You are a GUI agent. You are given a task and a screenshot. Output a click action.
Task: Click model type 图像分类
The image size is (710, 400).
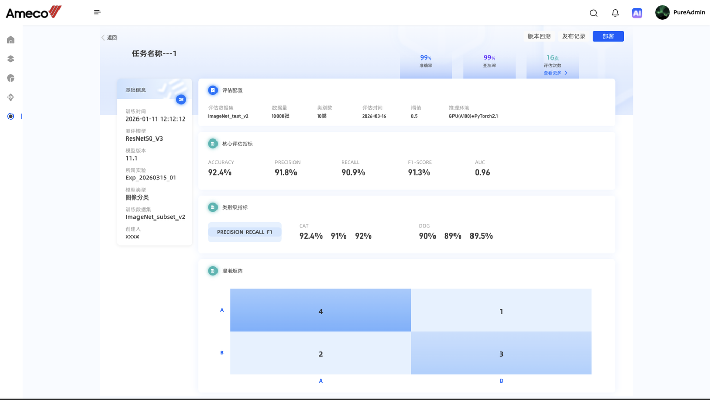[137, 197]
